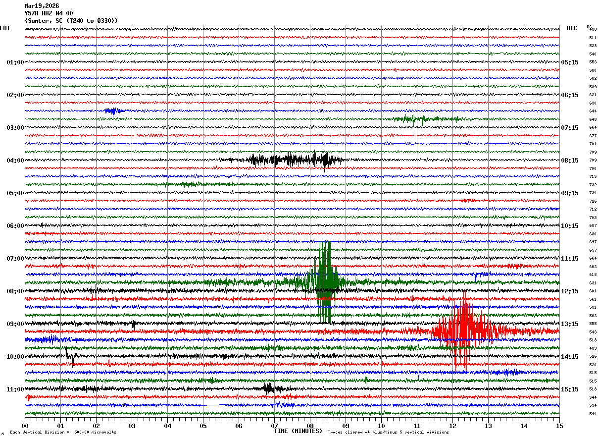Click the 'DC' column header
The image size is (599, 439).
pos(589,27)
